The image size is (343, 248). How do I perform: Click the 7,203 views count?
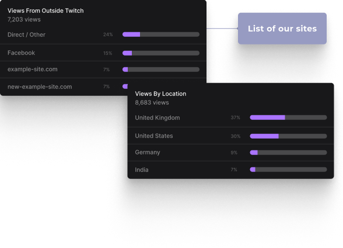pos(24,19)
